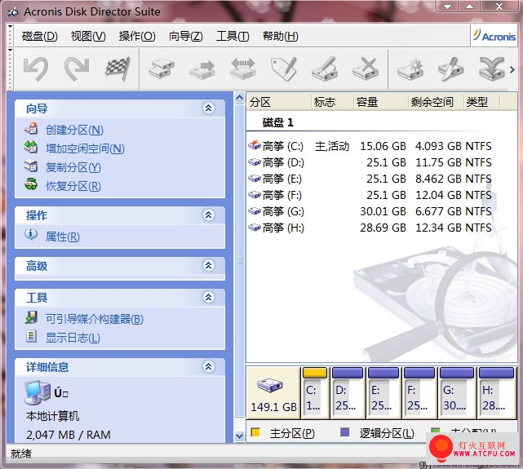Viewport: 523px width, 469px height.
Task: Open the 视图(V) menu
Action: 88,36
